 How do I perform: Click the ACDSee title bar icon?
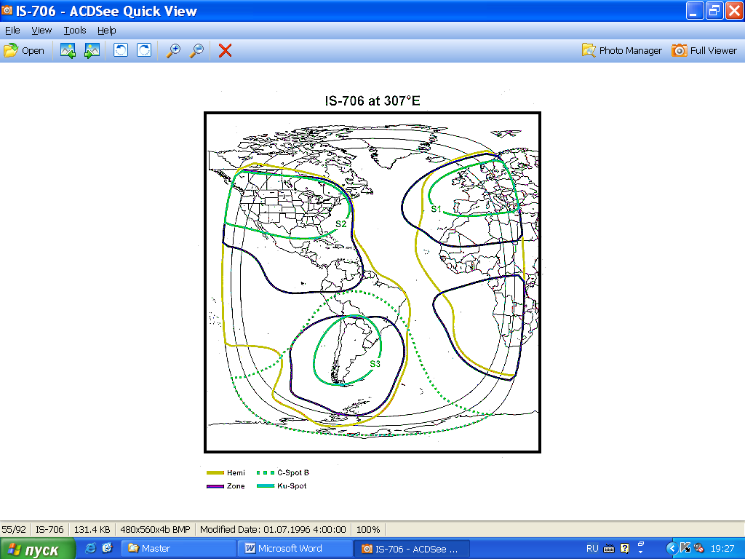[7, 10]
